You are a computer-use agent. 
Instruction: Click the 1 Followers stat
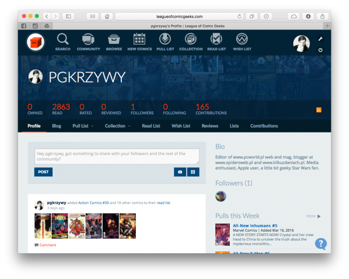point(142,109)
